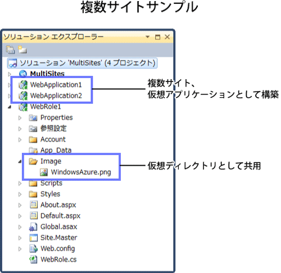Expand the Site.Master node

pyautogui.click(x=20, y=238)
